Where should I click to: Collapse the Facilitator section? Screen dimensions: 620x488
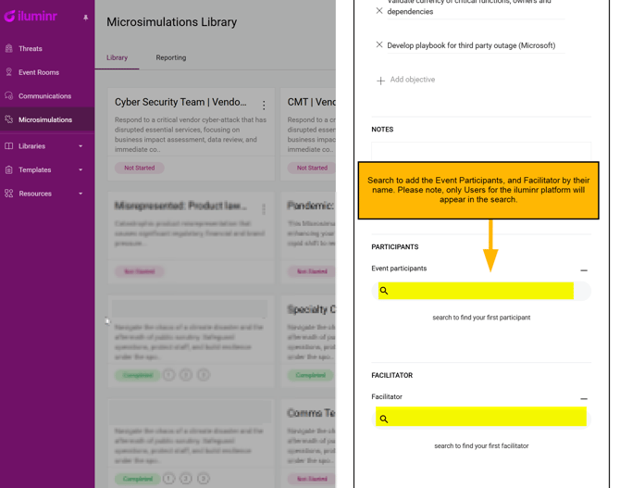[x=584, y=399]
